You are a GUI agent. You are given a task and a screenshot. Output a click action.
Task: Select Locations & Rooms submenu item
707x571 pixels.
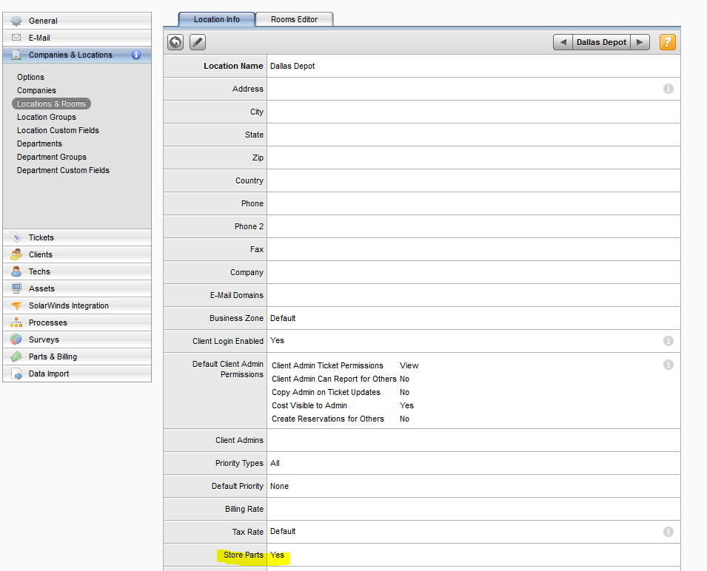(x=51, y=104)
